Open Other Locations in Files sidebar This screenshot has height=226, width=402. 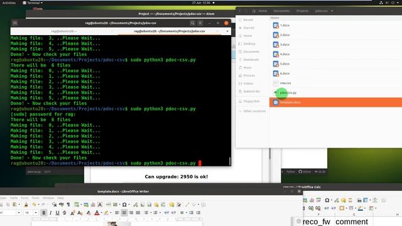[x=254, y=111]
